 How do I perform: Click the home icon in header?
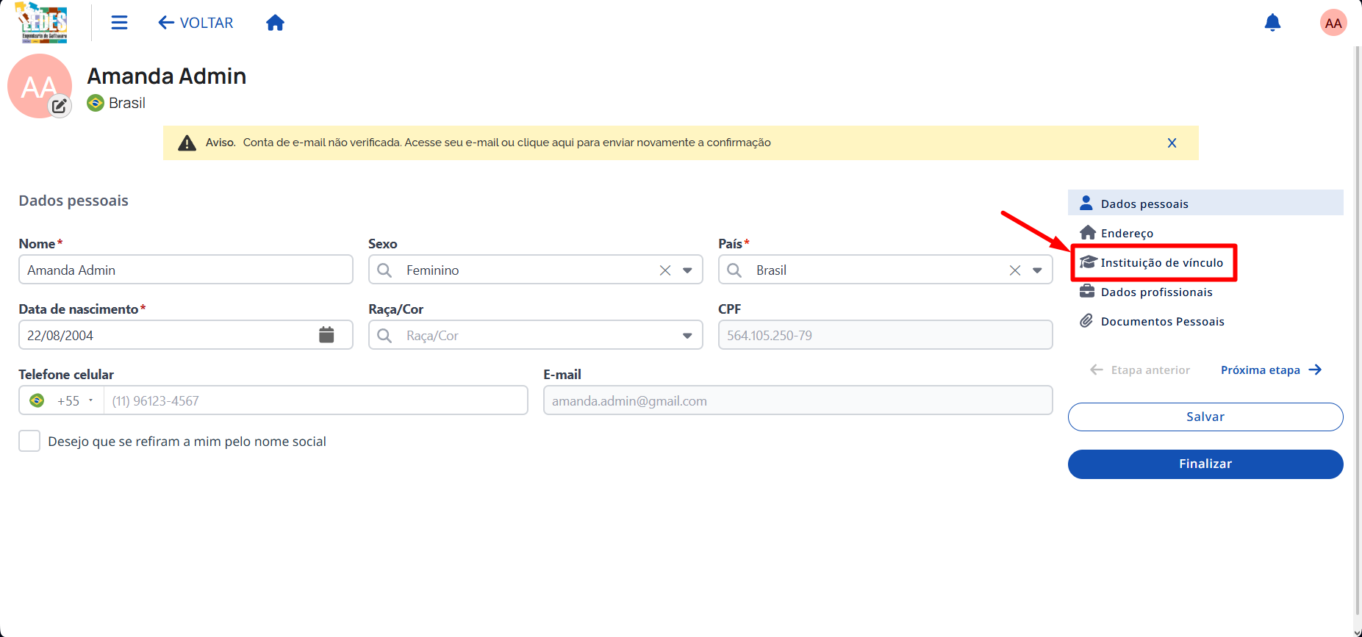tap(275, 23)
